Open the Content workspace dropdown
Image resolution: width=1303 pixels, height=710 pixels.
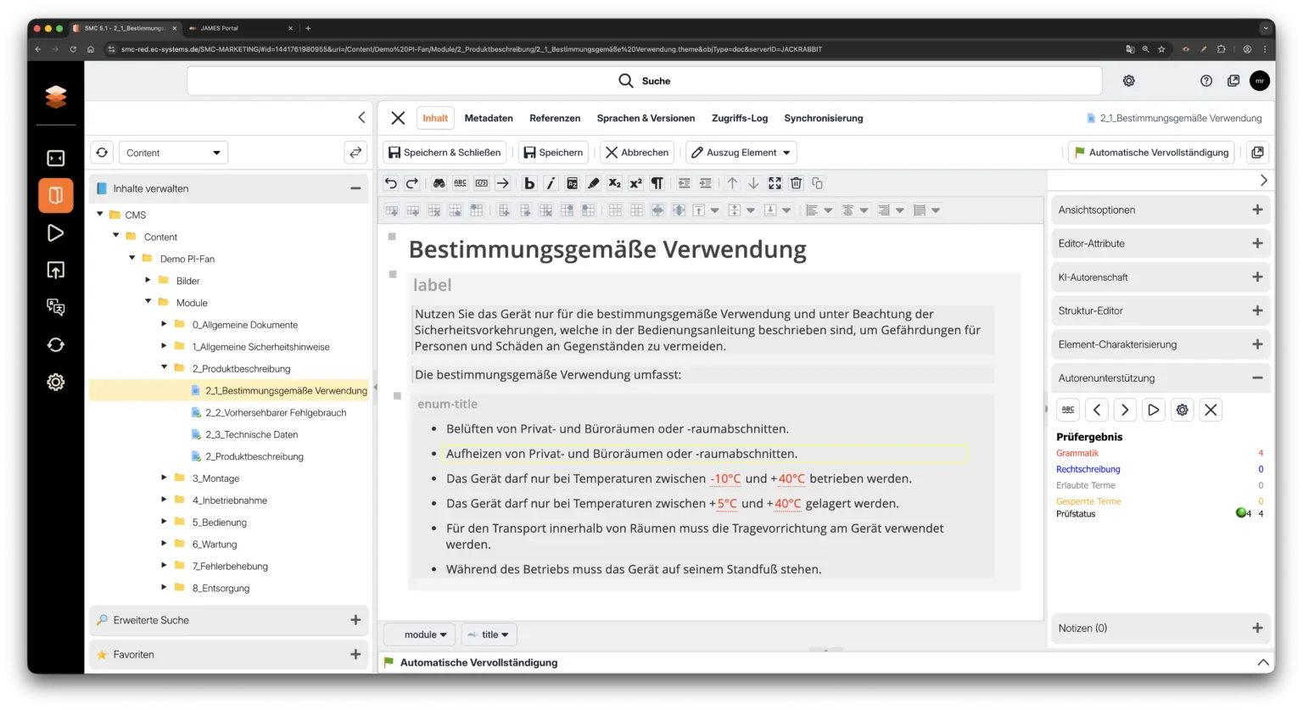click(173, 152)
